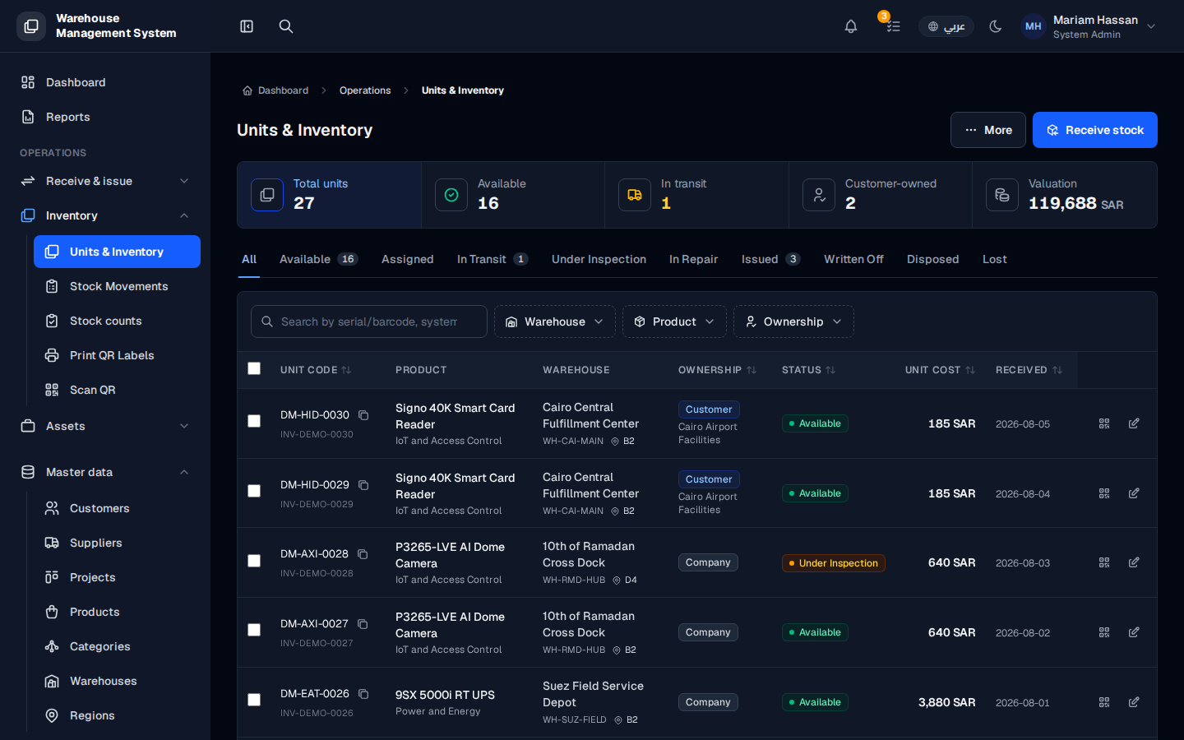This screenshot has height=740, width=1184.
Task: Collapse the Inventory section
Action: click(105, 215)
